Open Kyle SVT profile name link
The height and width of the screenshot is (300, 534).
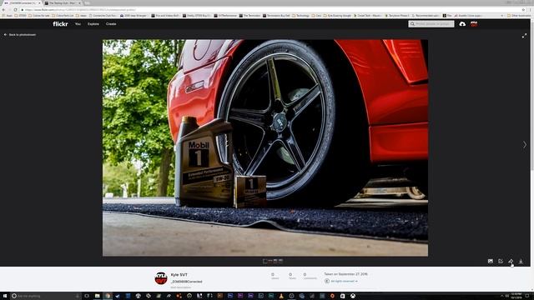coord(179,275)
